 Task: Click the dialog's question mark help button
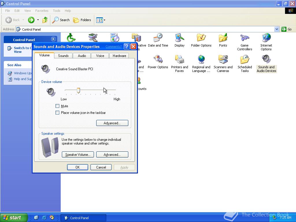127,47
